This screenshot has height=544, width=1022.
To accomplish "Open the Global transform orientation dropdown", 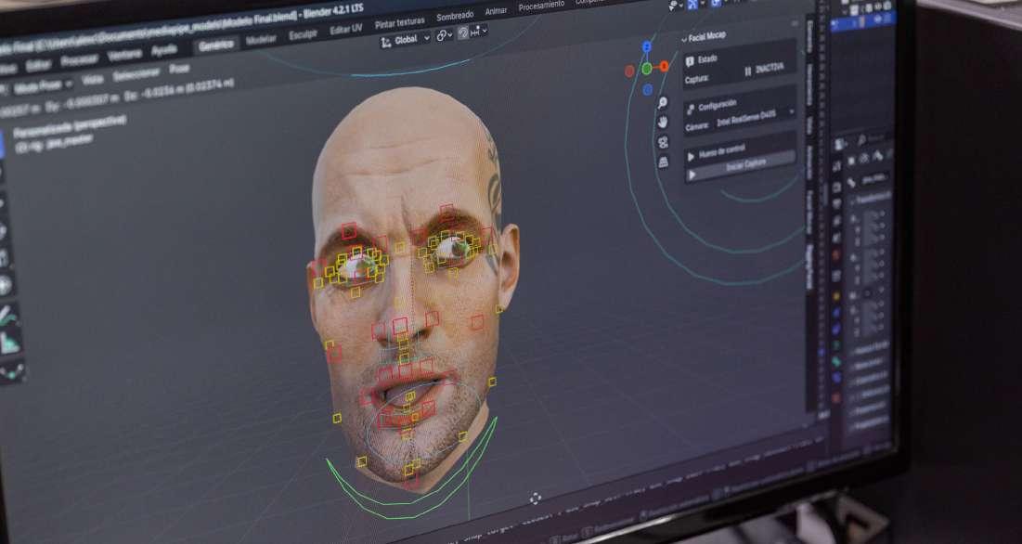I will (406, 40).
